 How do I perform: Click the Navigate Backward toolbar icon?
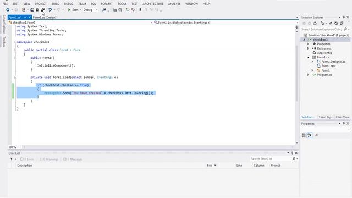8,10
